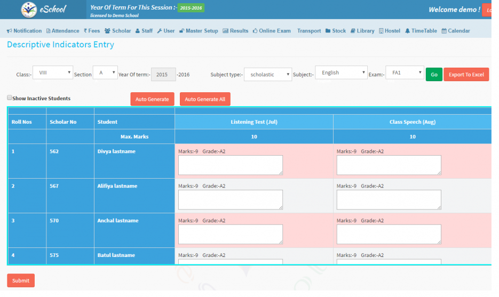The height and width of the screenshot is (297, 499).
Task: Open the Exam dropdown showing FA1
Action: [404, 73]
